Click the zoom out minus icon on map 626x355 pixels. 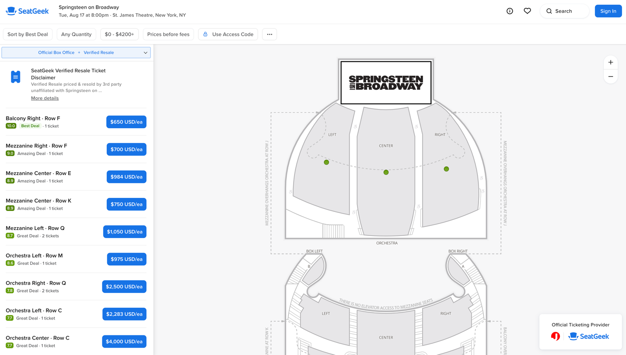tap(610, 76)
